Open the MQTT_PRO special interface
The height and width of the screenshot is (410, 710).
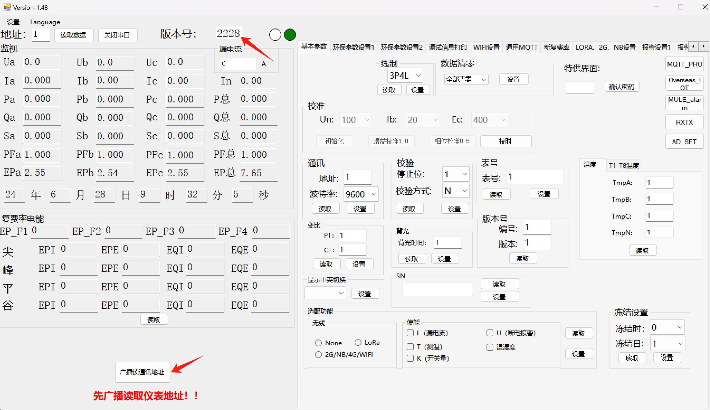point(684,64)
